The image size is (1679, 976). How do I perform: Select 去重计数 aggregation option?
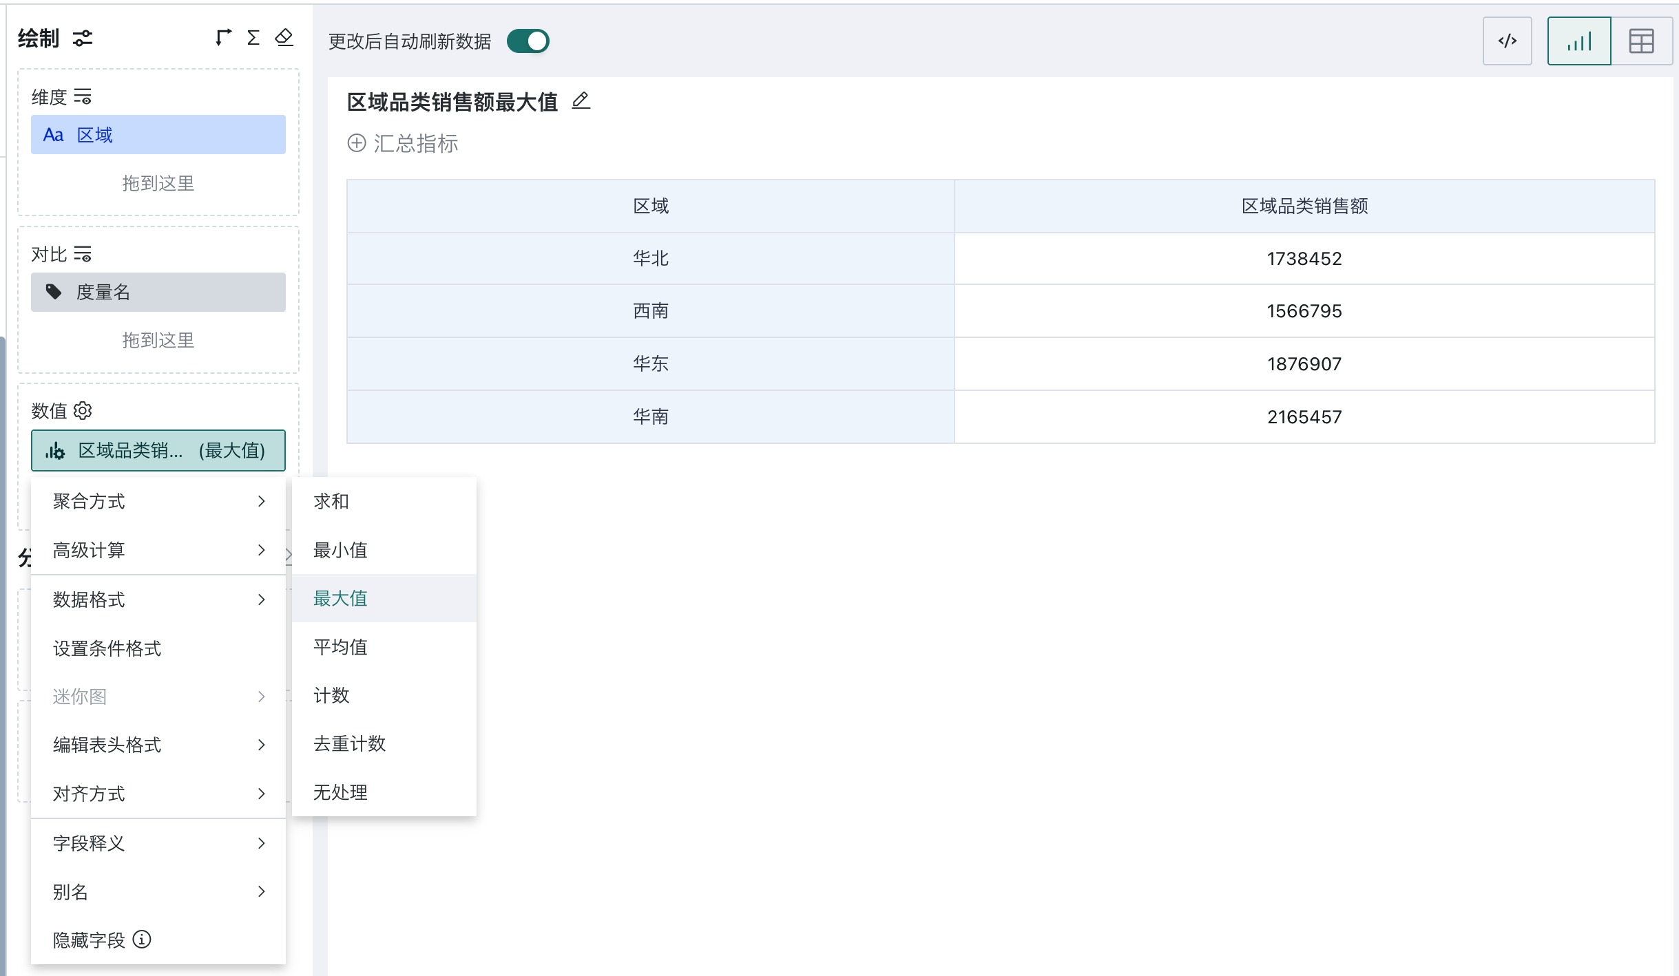point(384,743)
